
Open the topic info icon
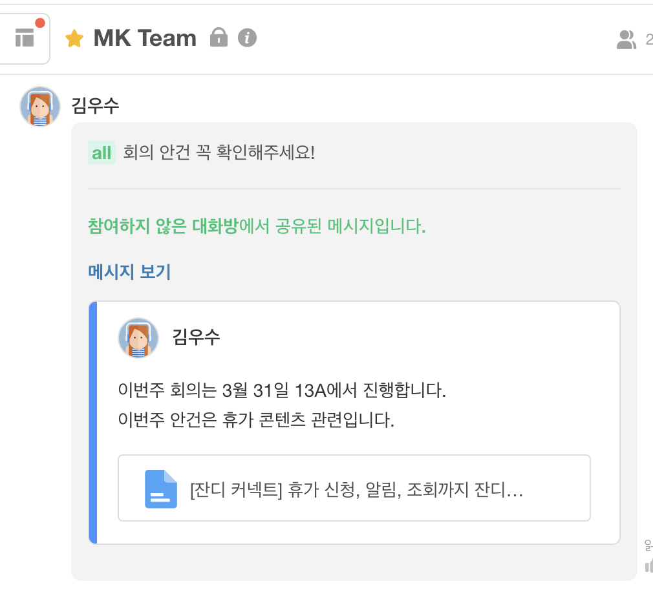(247, 37)
